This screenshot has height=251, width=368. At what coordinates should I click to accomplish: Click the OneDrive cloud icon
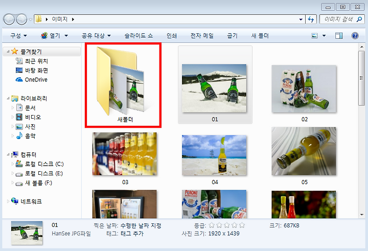pos(19,80)
